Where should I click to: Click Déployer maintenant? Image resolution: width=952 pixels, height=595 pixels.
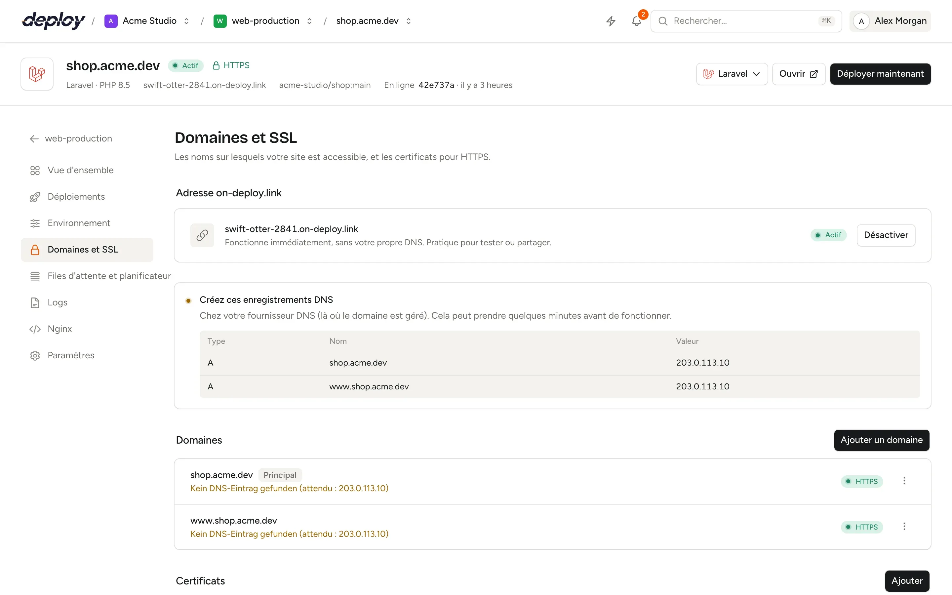[x=880, y=74]
